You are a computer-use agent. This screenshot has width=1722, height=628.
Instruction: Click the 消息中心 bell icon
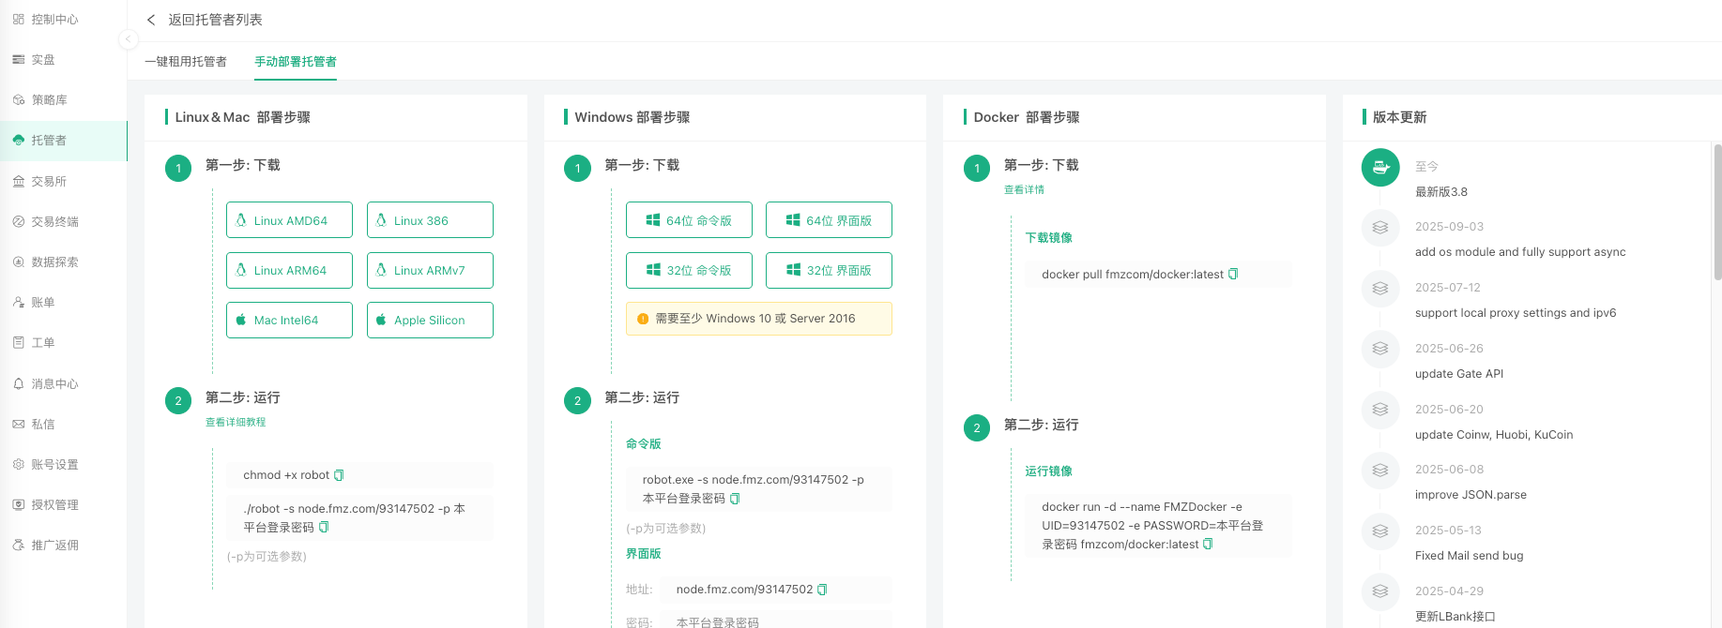18,383
